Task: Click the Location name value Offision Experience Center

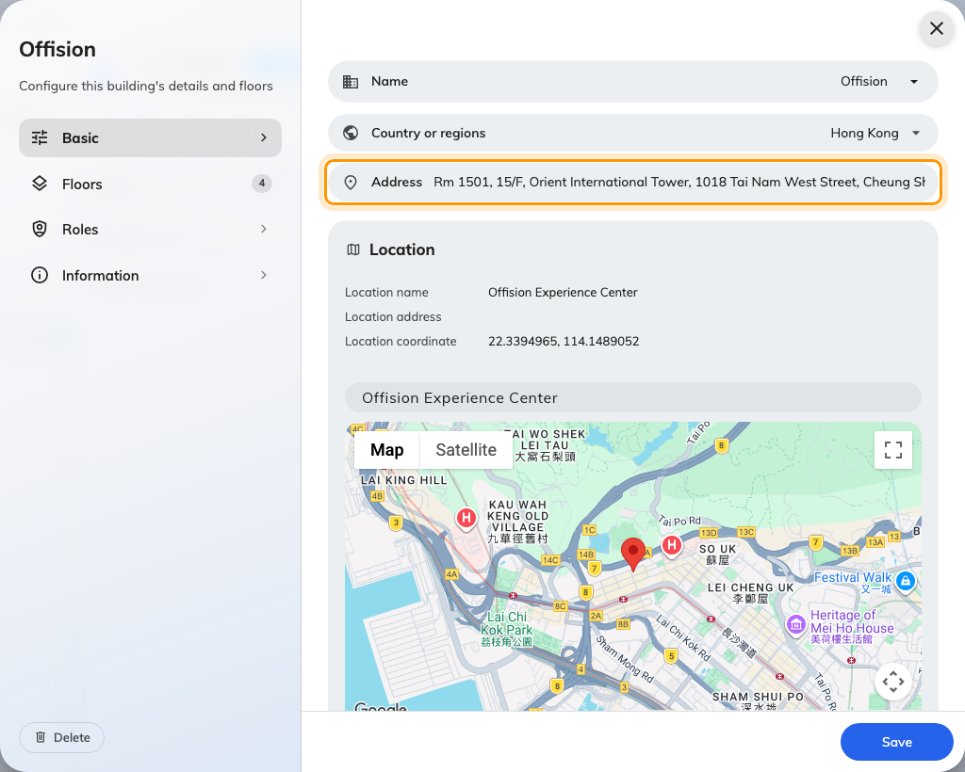Action: 563,293
